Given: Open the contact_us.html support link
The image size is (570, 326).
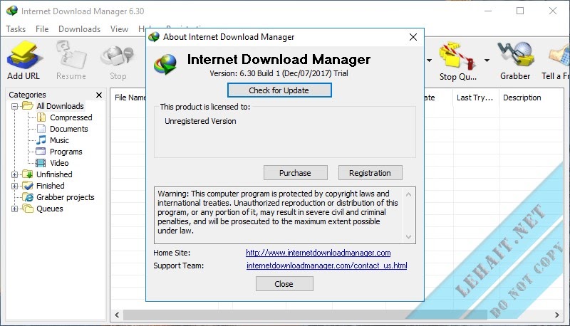Looking at the screenshot, I should (327, 265).
